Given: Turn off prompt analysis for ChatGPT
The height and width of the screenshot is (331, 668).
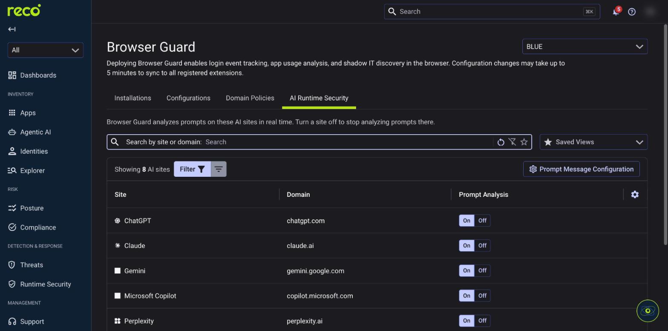Looking at the screenshot, I should click(x=482, y=221).
